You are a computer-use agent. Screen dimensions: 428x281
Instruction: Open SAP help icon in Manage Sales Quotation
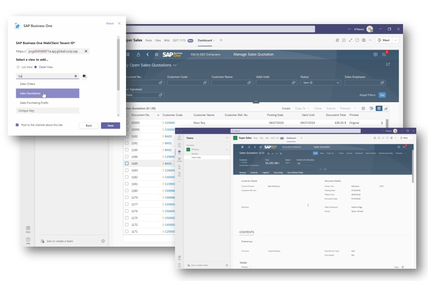pos(376,55)
